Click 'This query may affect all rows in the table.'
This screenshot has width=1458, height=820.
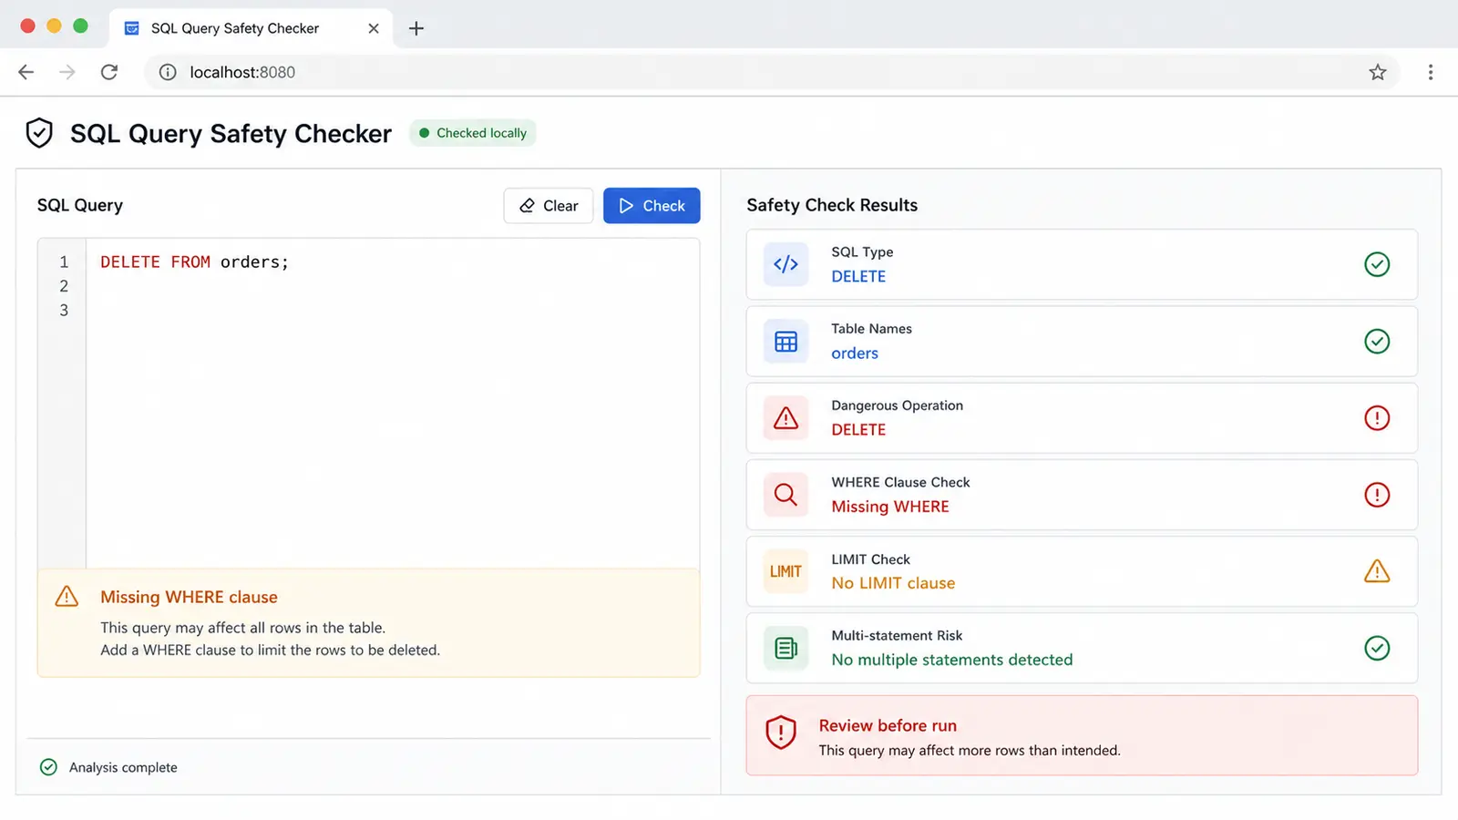click(243, 628)
